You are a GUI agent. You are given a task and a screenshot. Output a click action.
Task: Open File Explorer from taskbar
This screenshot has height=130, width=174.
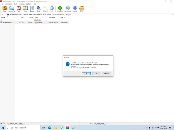[x=56, y=128]
